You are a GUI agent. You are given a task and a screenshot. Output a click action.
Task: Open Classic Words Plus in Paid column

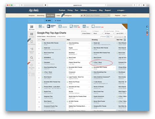point(75,62)
